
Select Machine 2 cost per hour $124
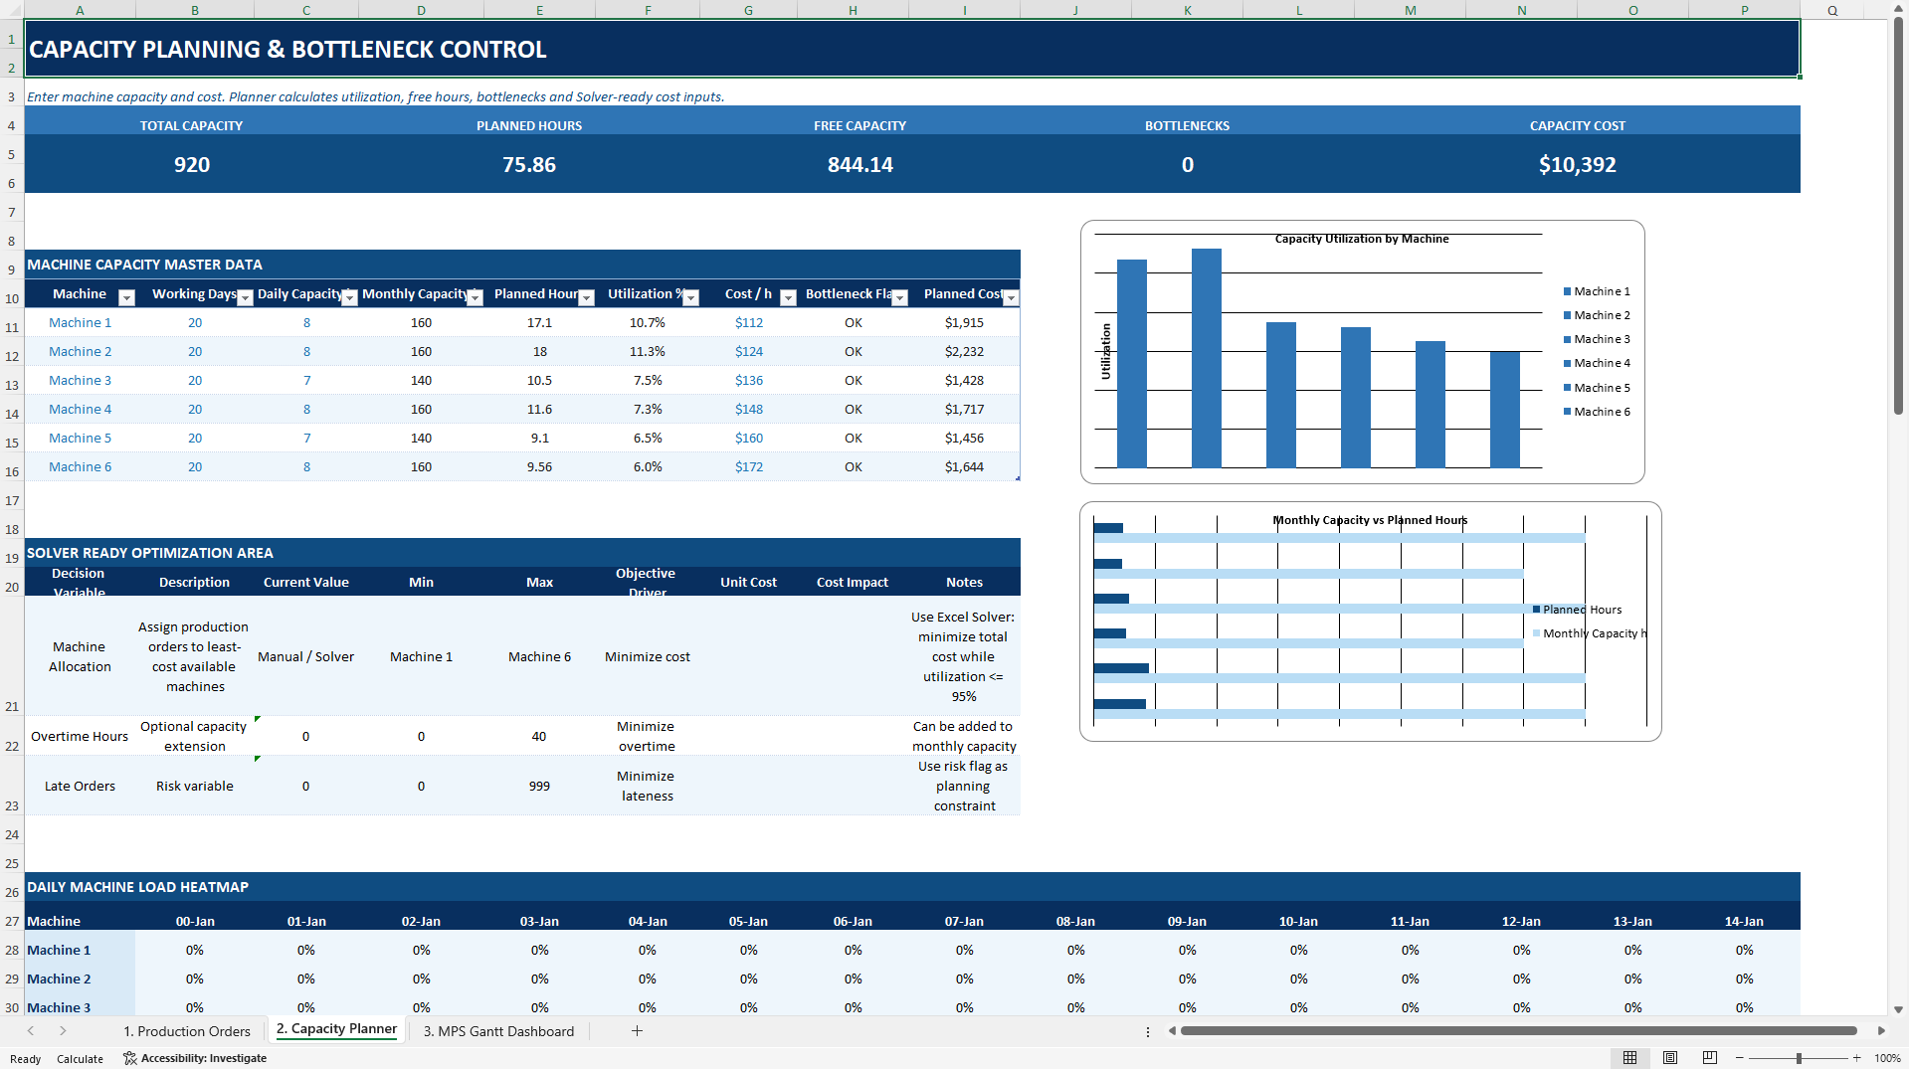coord(749,351)
